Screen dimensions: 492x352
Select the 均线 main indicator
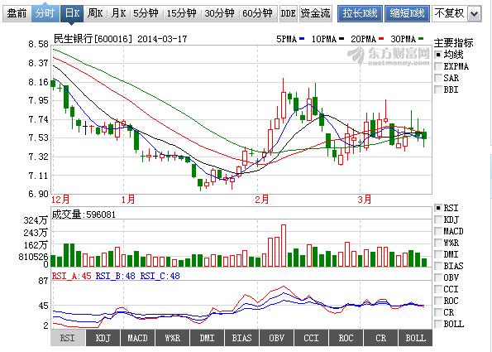(450, 55)
